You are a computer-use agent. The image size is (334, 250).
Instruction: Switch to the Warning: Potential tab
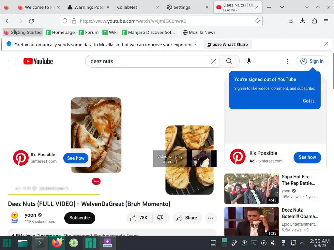coord(89,7)
